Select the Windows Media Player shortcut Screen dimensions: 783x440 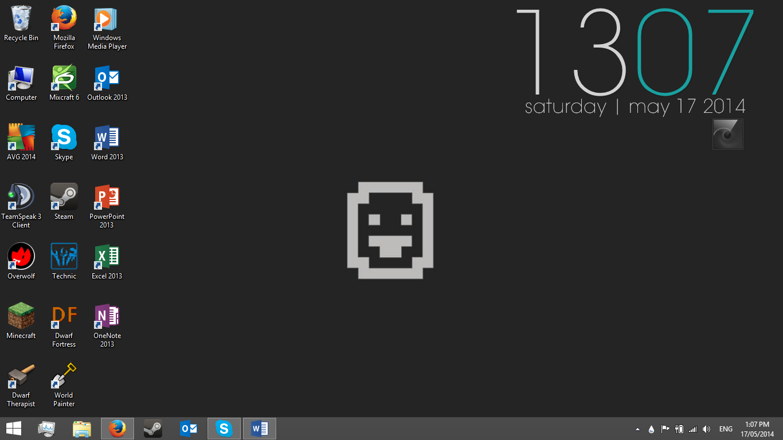107,27
